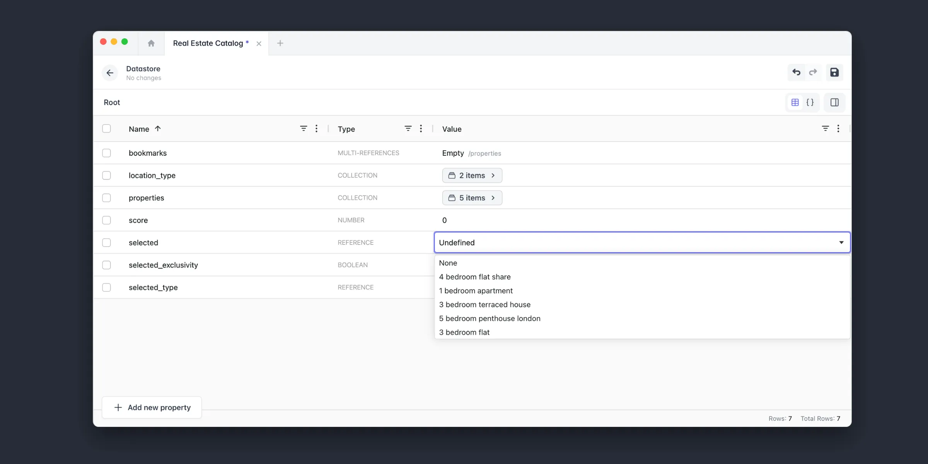928x464 pixels.
Task: Click the Datastore title text
Action: pyautogui.click(x=143, y=69)
